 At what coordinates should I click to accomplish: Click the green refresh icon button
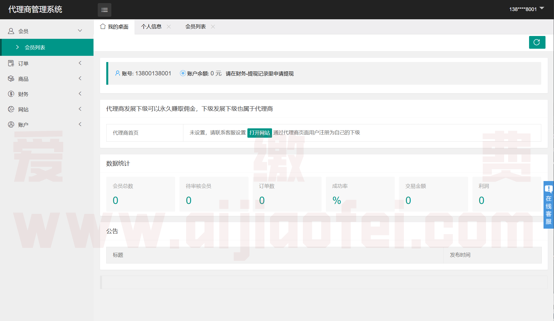tap(537, 42)
